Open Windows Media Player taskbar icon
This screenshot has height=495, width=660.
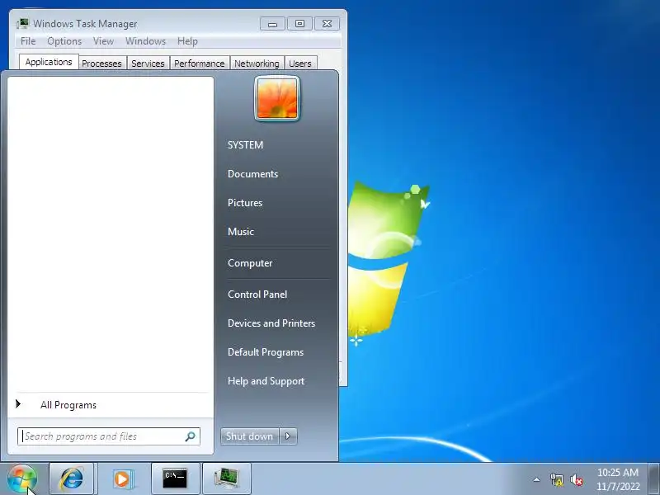[122, 478]
